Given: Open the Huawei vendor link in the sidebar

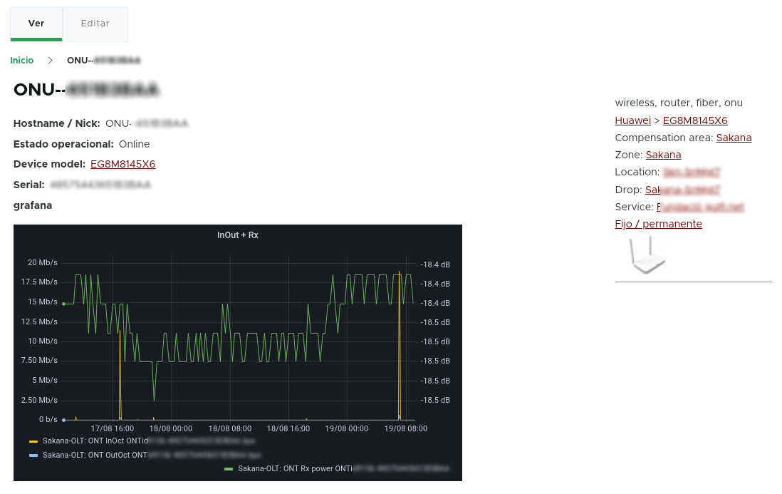Looking at the screenshot, I should pos(632,120).
